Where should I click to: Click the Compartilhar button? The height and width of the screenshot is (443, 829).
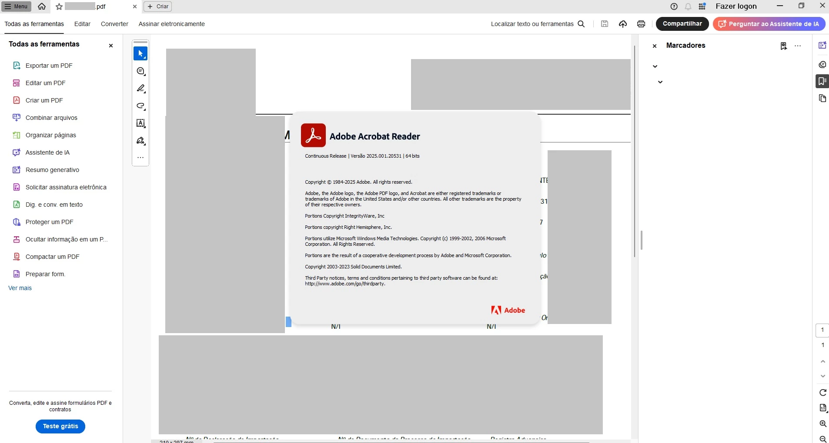pyautogui.click(x=682, y=24)
